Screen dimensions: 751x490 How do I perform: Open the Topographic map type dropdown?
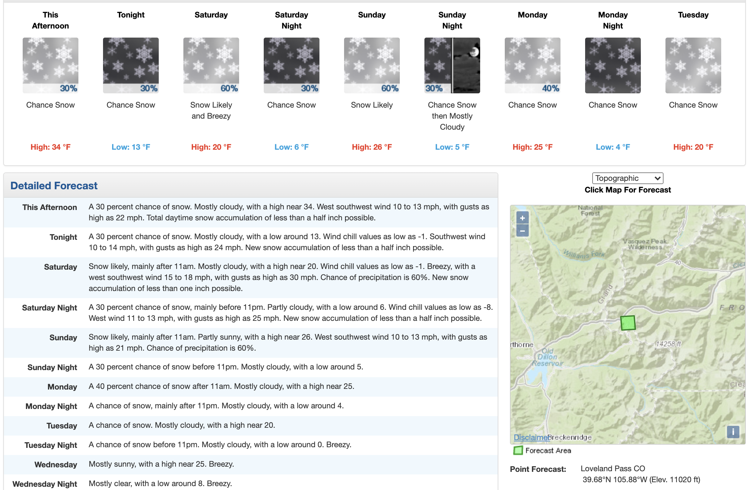[x=628, y=178]
